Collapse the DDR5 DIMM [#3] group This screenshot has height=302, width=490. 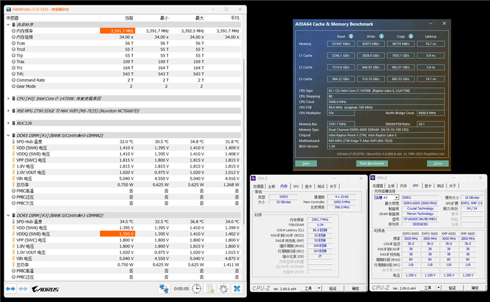[8, 216]
